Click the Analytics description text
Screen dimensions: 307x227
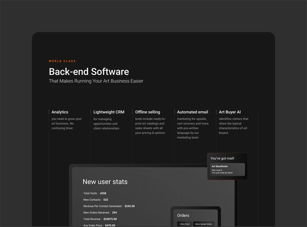[x=67, y=123]
